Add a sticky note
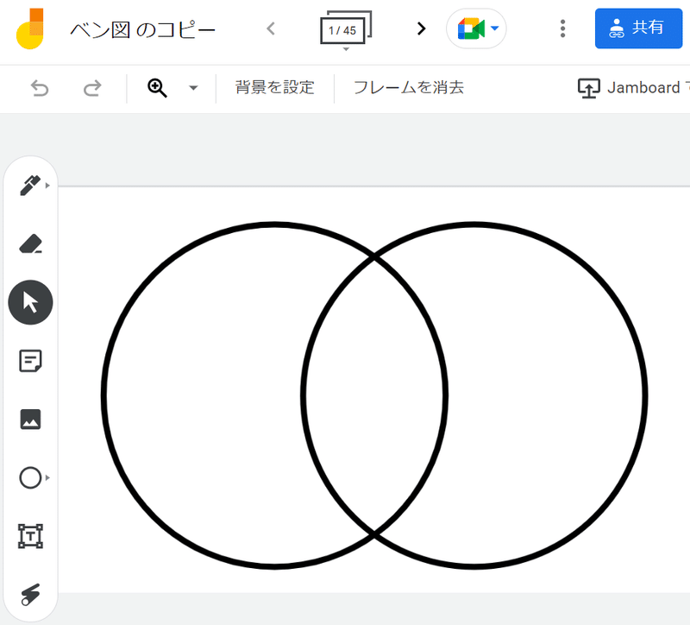 click(x=30, y=361)
